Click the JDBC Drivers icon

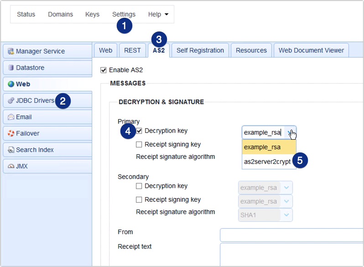[x=11, y=101]
